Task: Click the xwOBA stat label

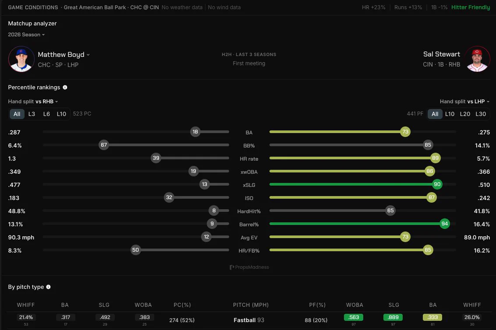Action: point(249,172)
